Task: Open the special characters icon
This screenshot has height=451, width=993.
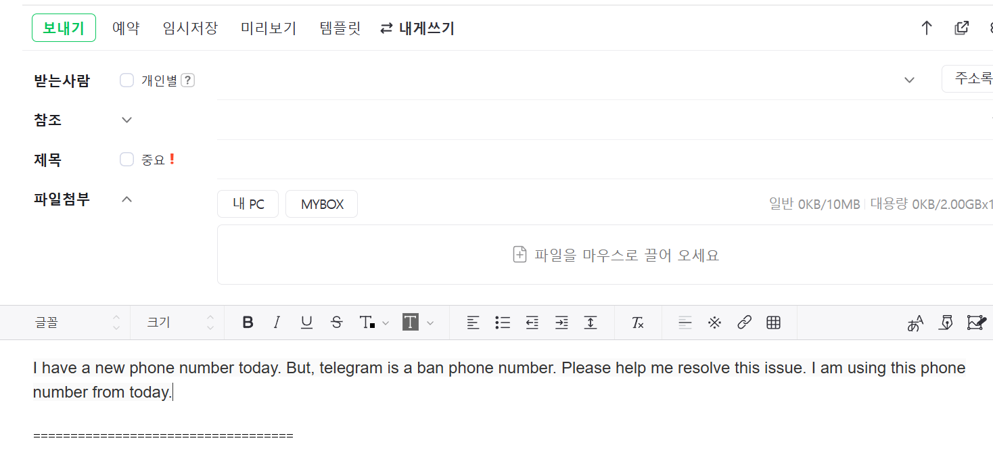Action: click(714, 323)
